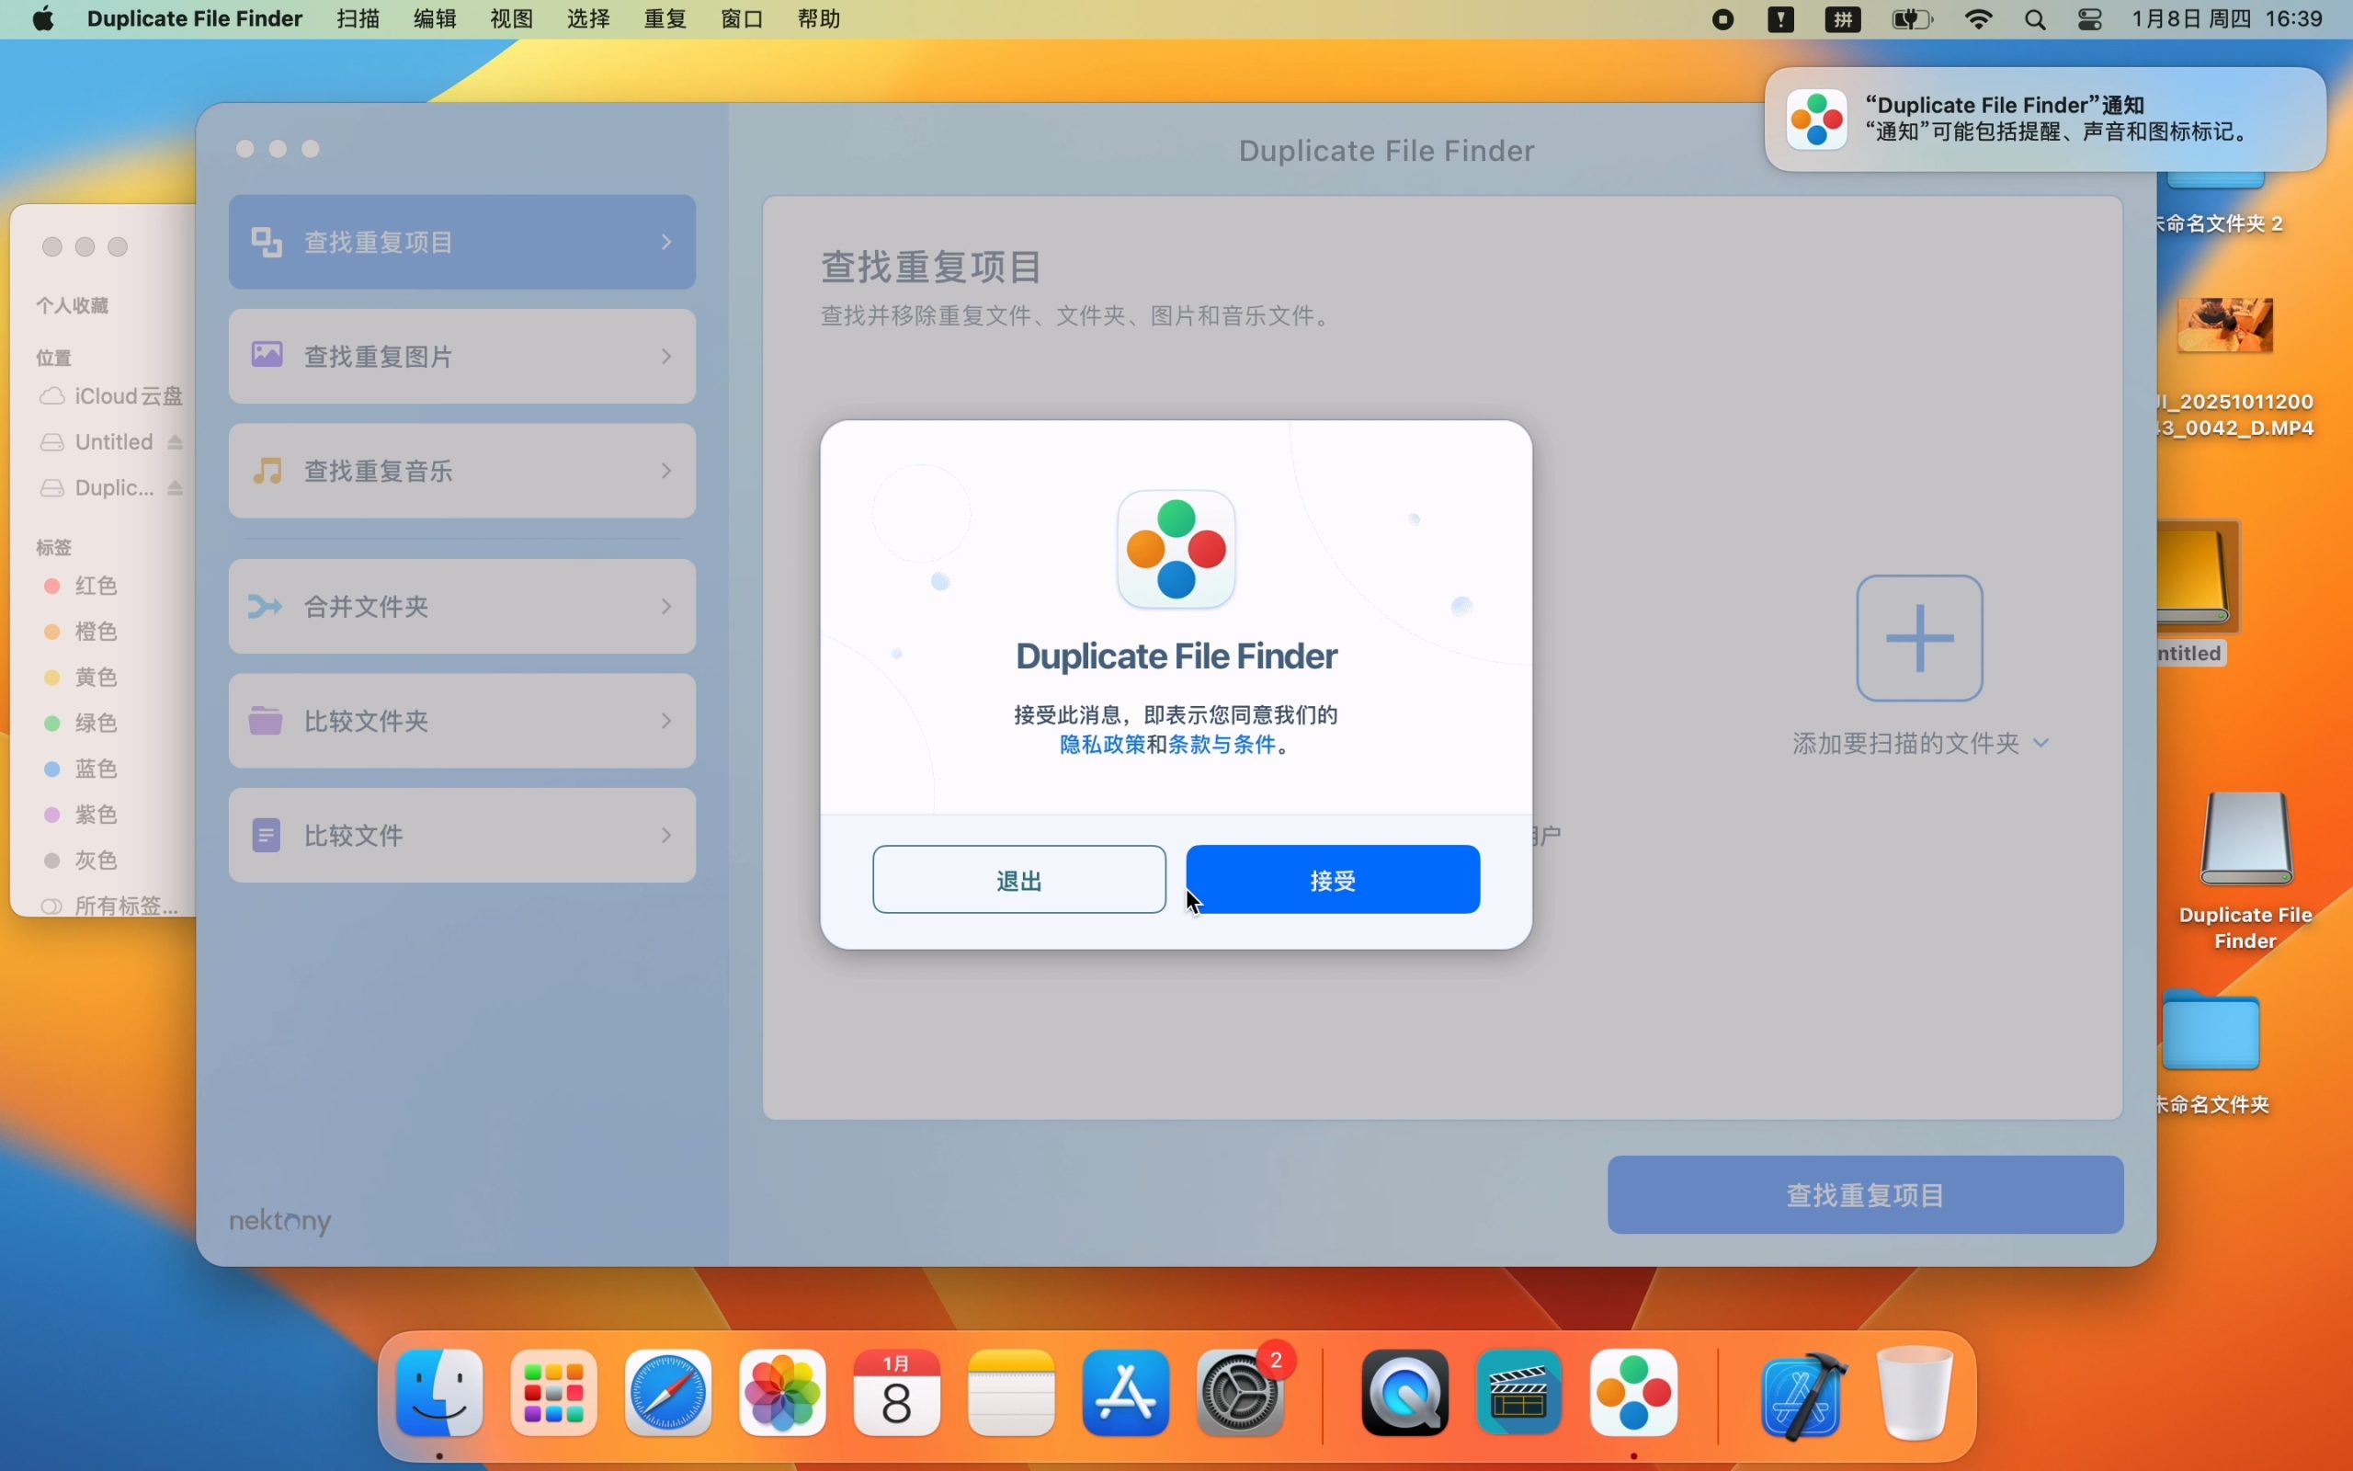The width and height of the screenshot is (2353, 1471).
Task: Click the 合并文件夹 merge arrows icon
Action: [265, 606]
